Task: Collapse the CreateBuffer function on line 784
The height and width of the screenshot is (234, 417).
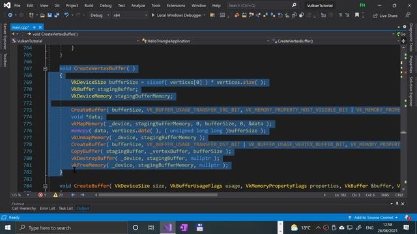Action: pyautogui.click(x=45, y=186)
